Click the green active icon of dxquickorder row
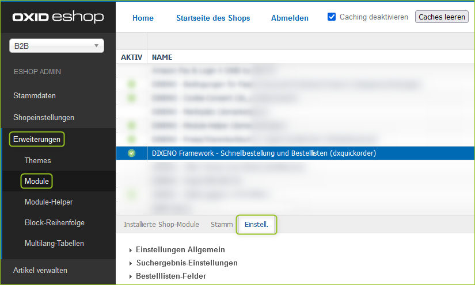This screenshot has width=475, height=285. [x=131, y=153]
